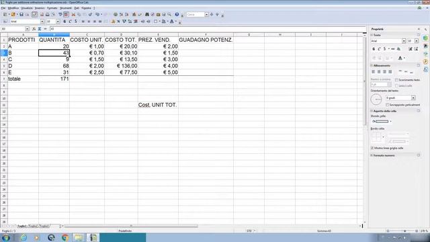Open the sidebar font name dropdown
The image size is (430, 242).
click(x=404, y=41)
